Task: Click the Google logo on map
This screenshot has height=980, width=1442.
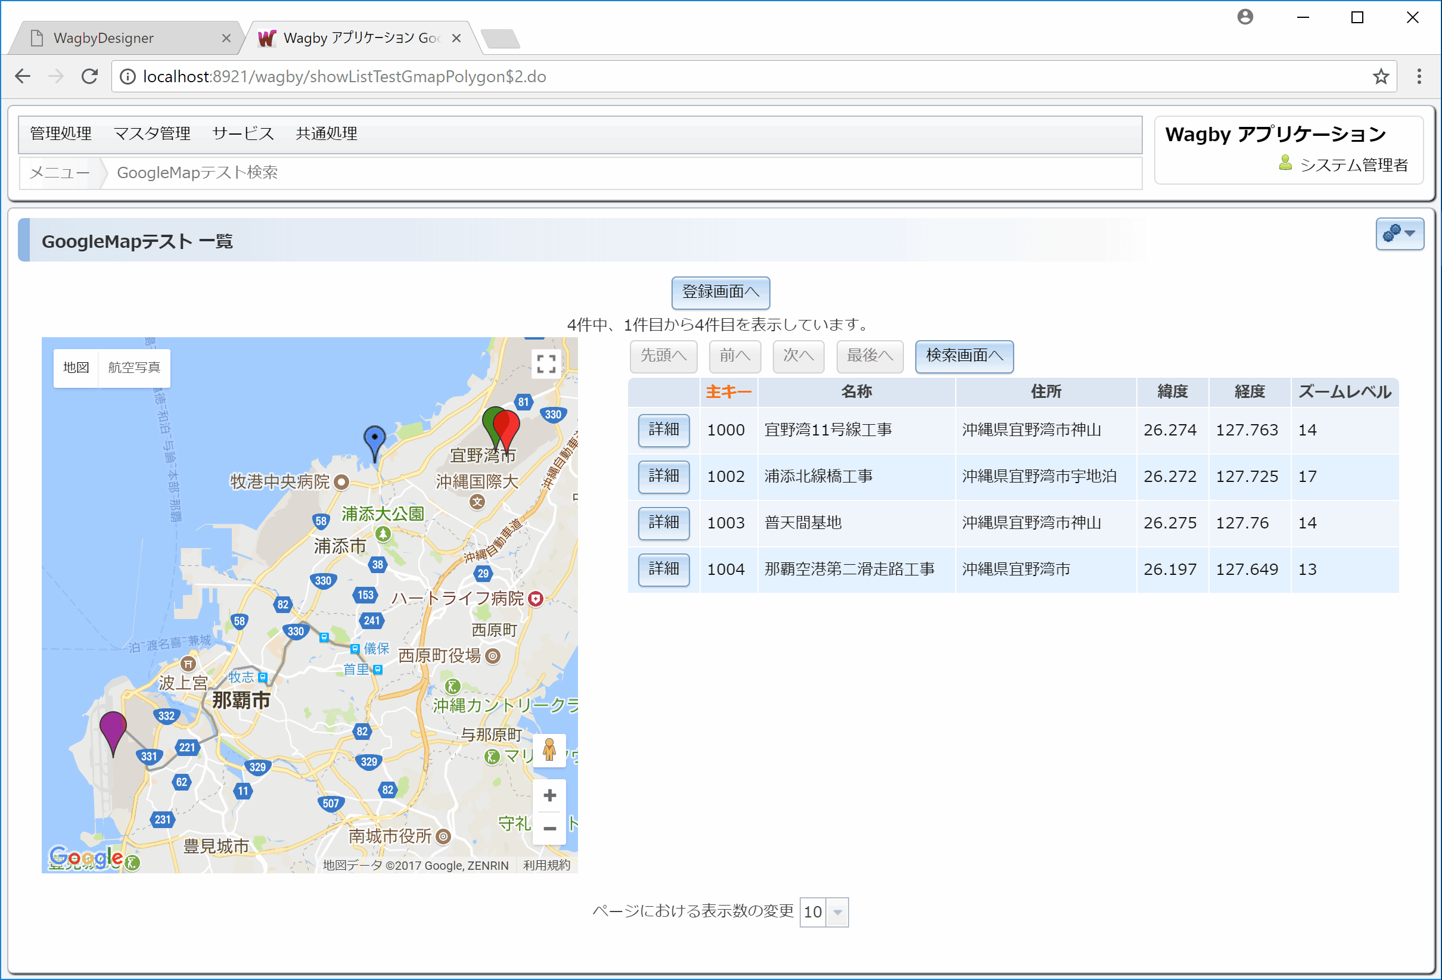Action: pos(86,858)
